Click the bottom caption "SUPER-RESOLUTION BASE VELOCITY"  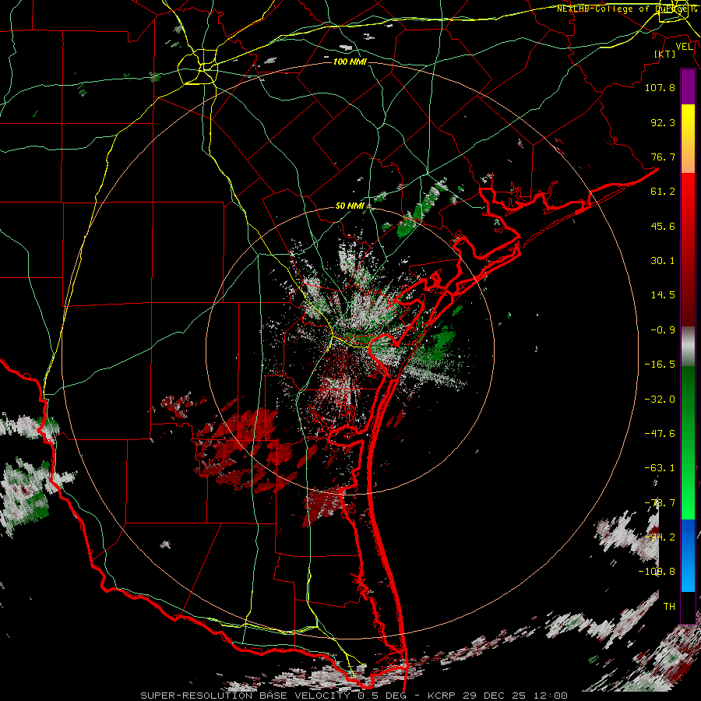[x=245, y=696]
